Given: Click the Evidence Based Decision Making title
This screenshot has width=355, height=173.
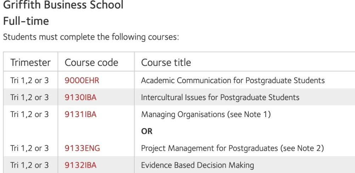Looking at the screenshot, I should 197,165.
